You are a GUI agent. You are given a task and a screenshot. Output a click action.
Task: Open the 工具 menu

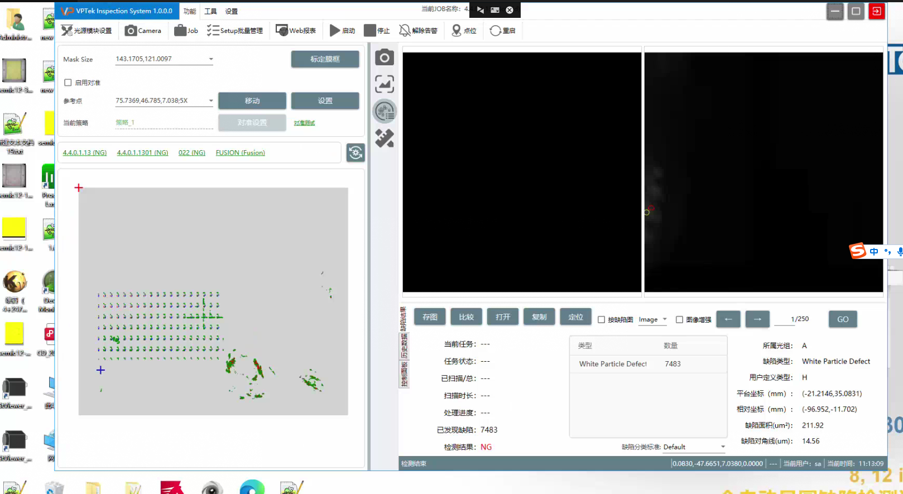click(x=210, y=11)
